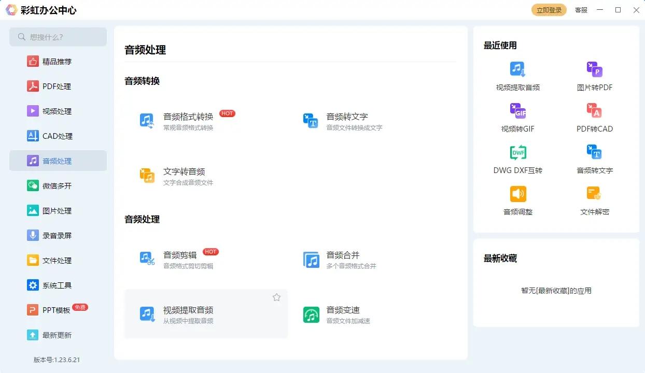Switch to PDF处理 category
Image resolution: width=645 pixels, height=373 pixels.
click(58, 87)
